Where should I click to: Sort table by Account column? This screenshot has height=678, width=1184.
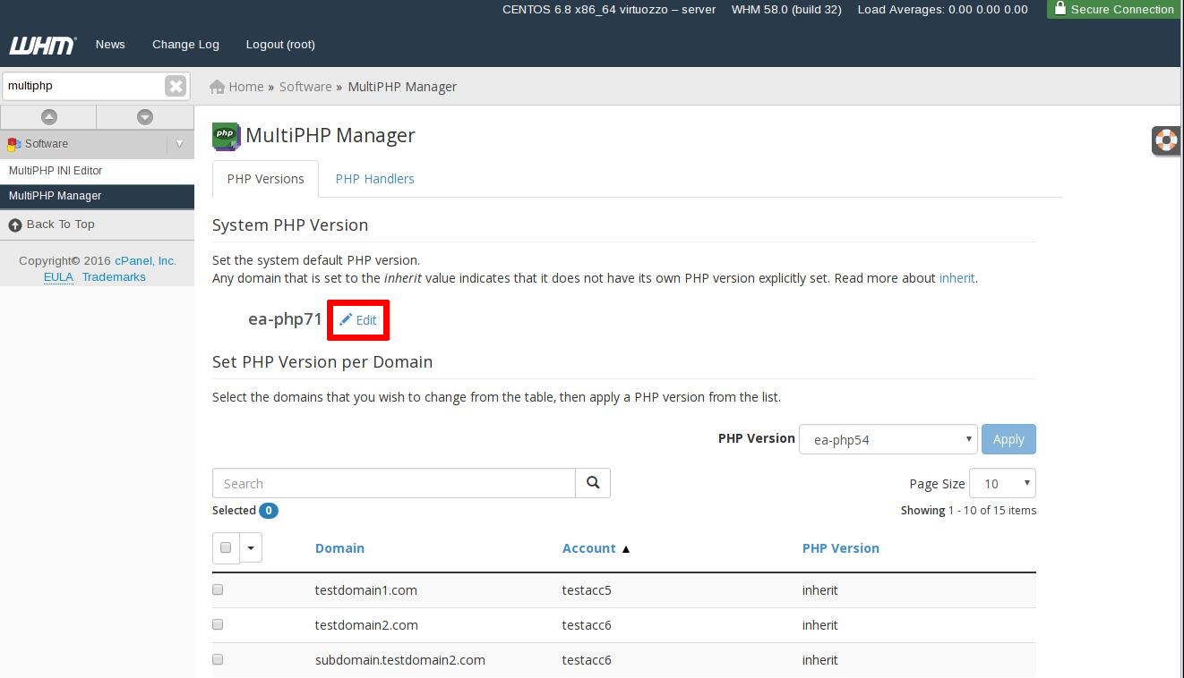pos(589,548)
